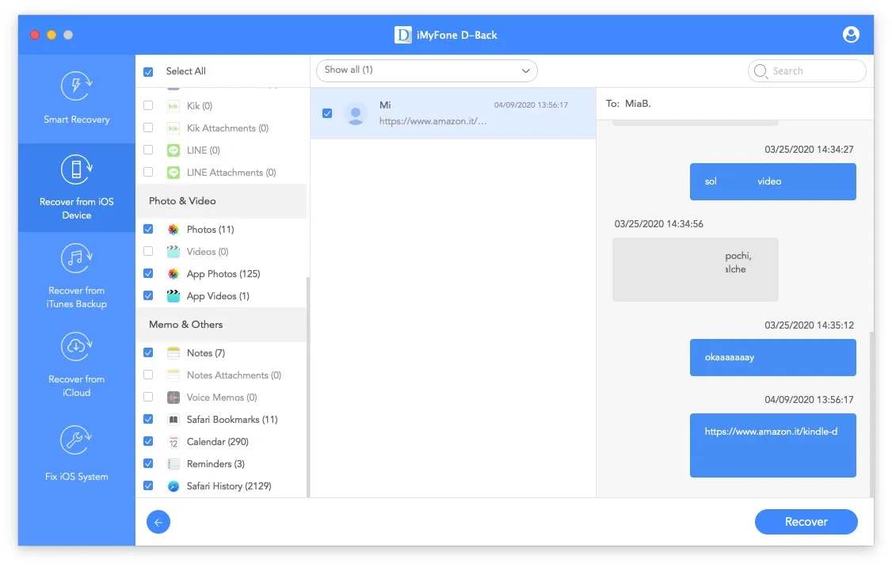Click the dropdown chevron on the filter bar
Image resolution: width=892 pixels, height=567 pixels.
point(524,70)
